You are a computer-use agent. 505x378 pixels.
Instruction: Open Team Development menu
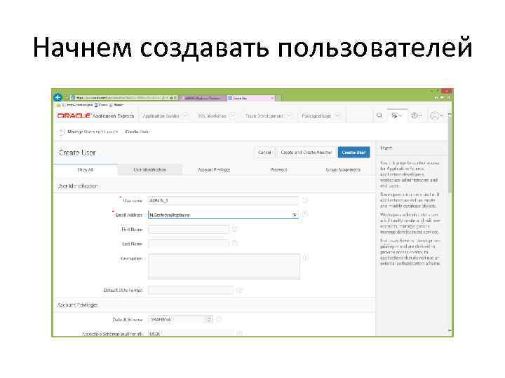tap(264, 115)
